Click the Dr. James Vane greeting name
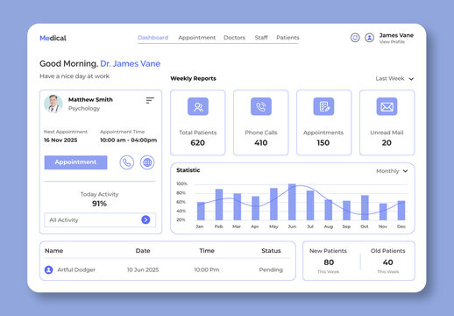This screenshot has width=454, height=316. (x=131, y=63)
